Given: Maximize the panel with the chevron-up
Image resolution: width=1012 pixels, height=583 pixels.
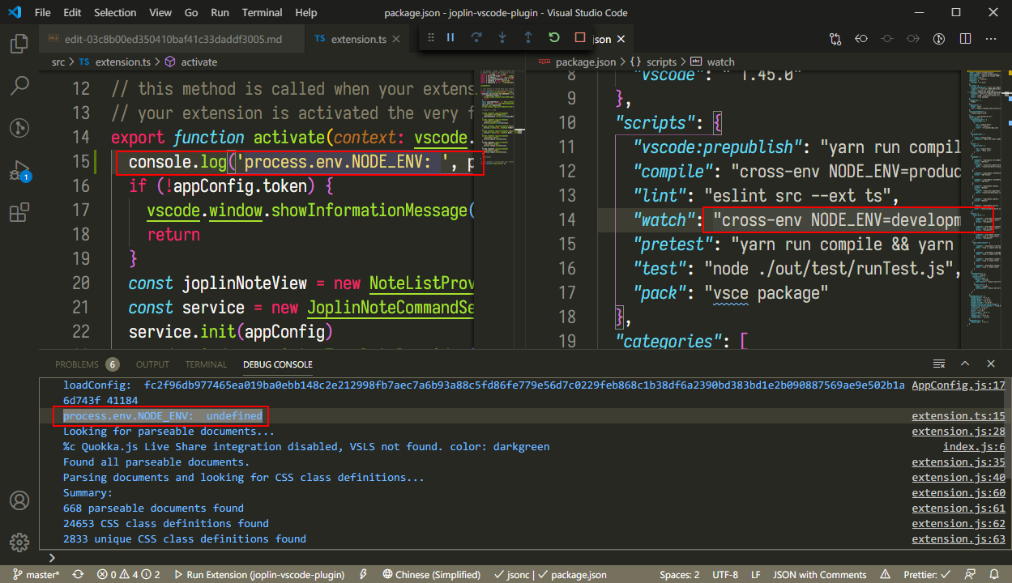Looking at the screenshot, I should 965,364.
